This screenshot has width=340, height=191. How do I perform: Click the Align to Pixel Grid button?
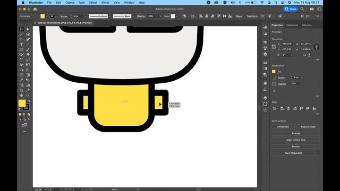(x=296, y=140)
